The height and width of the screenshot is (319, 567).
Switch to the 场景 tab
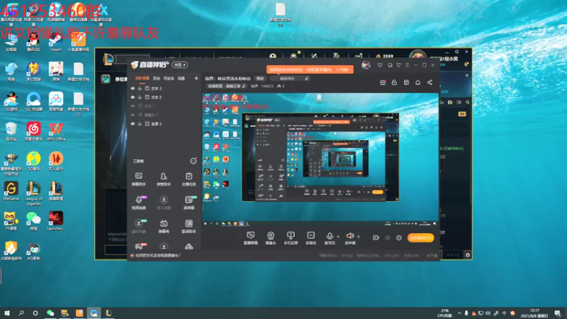181,78
